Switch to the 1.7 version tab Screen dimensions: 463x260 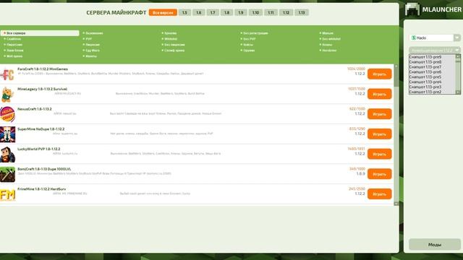213,13
